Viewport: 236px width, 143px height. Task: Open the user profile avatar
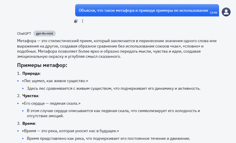[226, 12]
